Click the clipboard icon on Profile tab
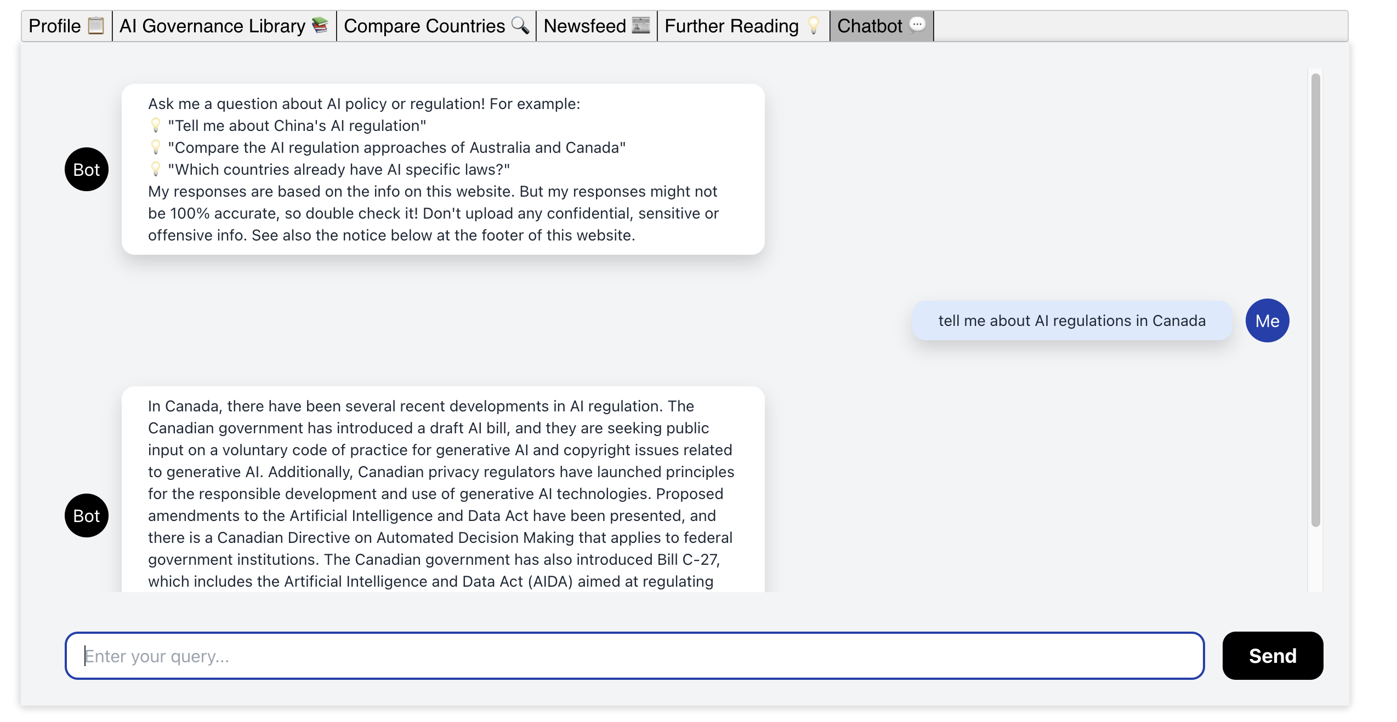1397x722 pixels. 96,25
